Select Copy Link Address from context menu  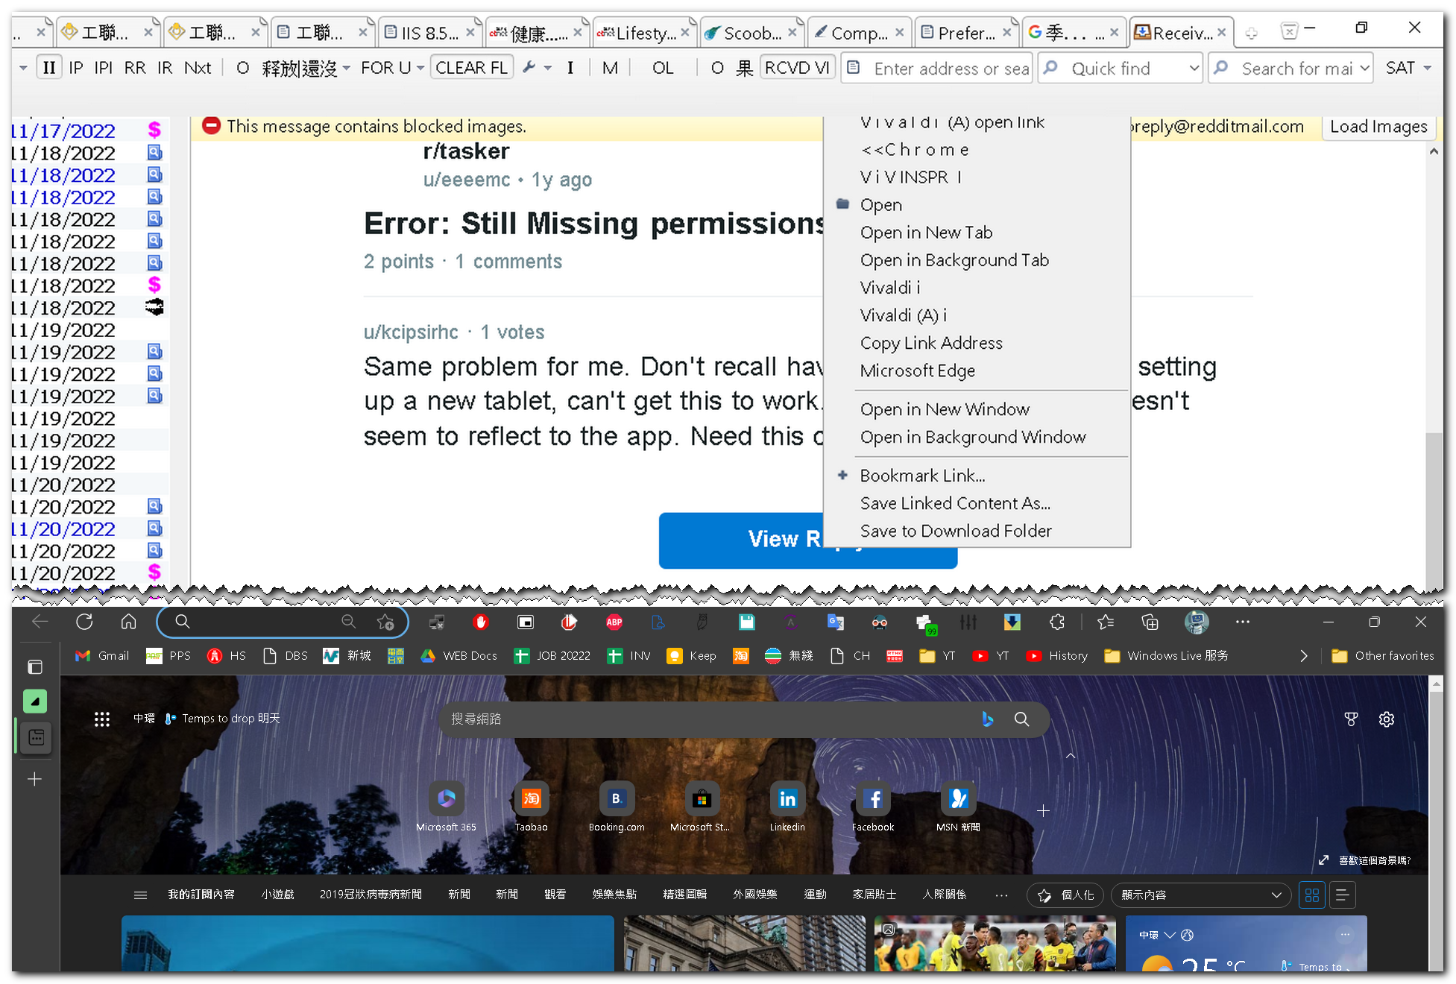click(931, 341)
